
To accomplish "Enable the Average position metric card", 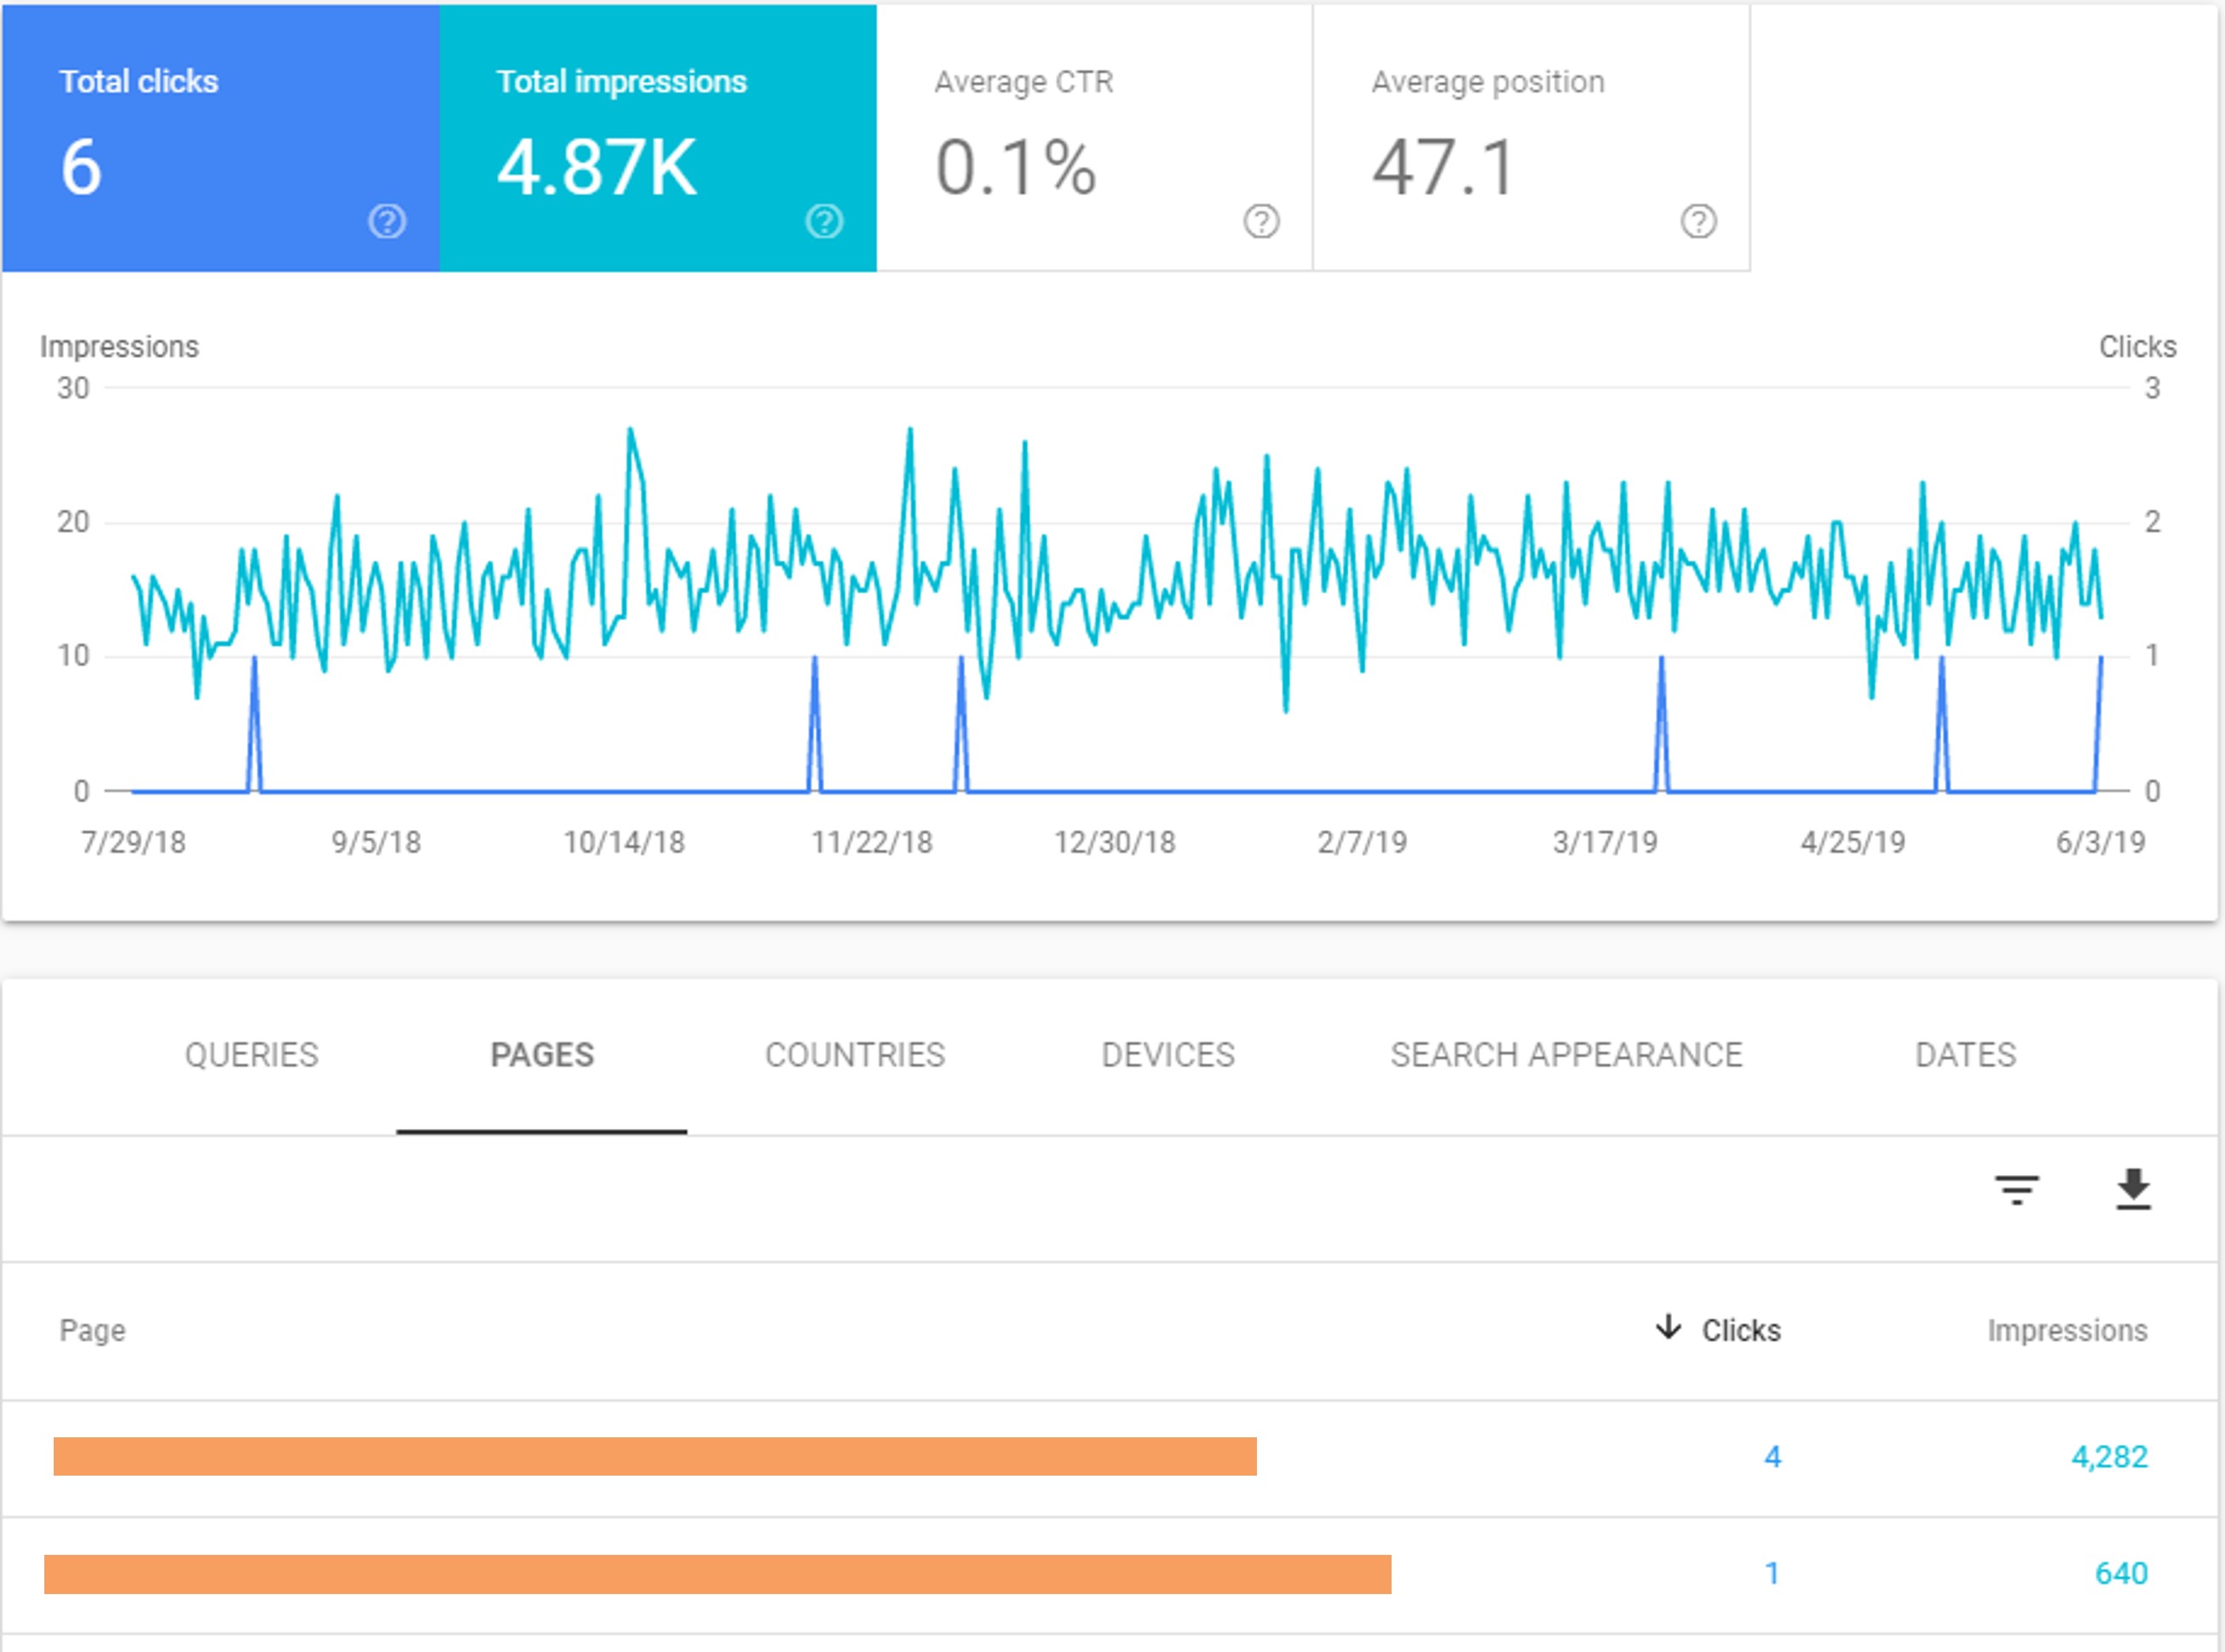I will coord(1531,138).
